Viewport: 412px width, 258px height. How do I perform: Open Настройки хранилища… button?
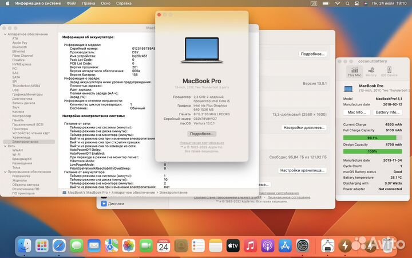pyautogui.click(x=302, y=170)
